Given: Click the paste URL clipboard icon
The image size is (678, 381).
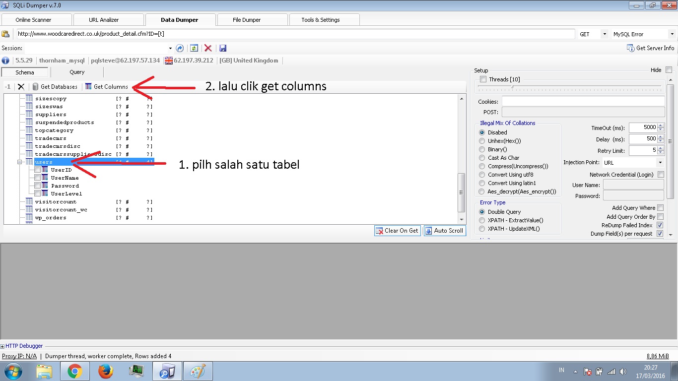Looking at the screenshot, I should tap(5, 34).
